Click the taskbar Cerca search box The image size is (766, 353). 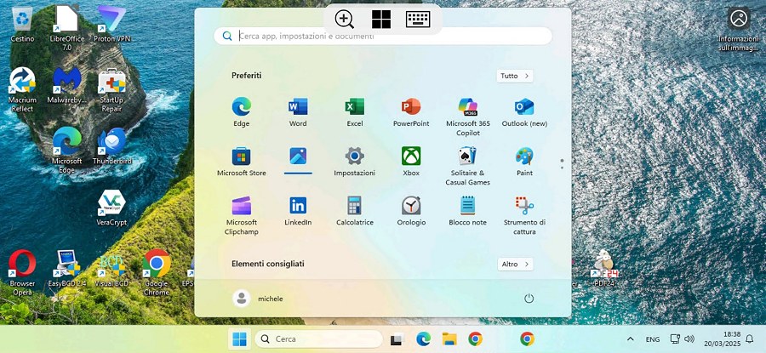318,339
